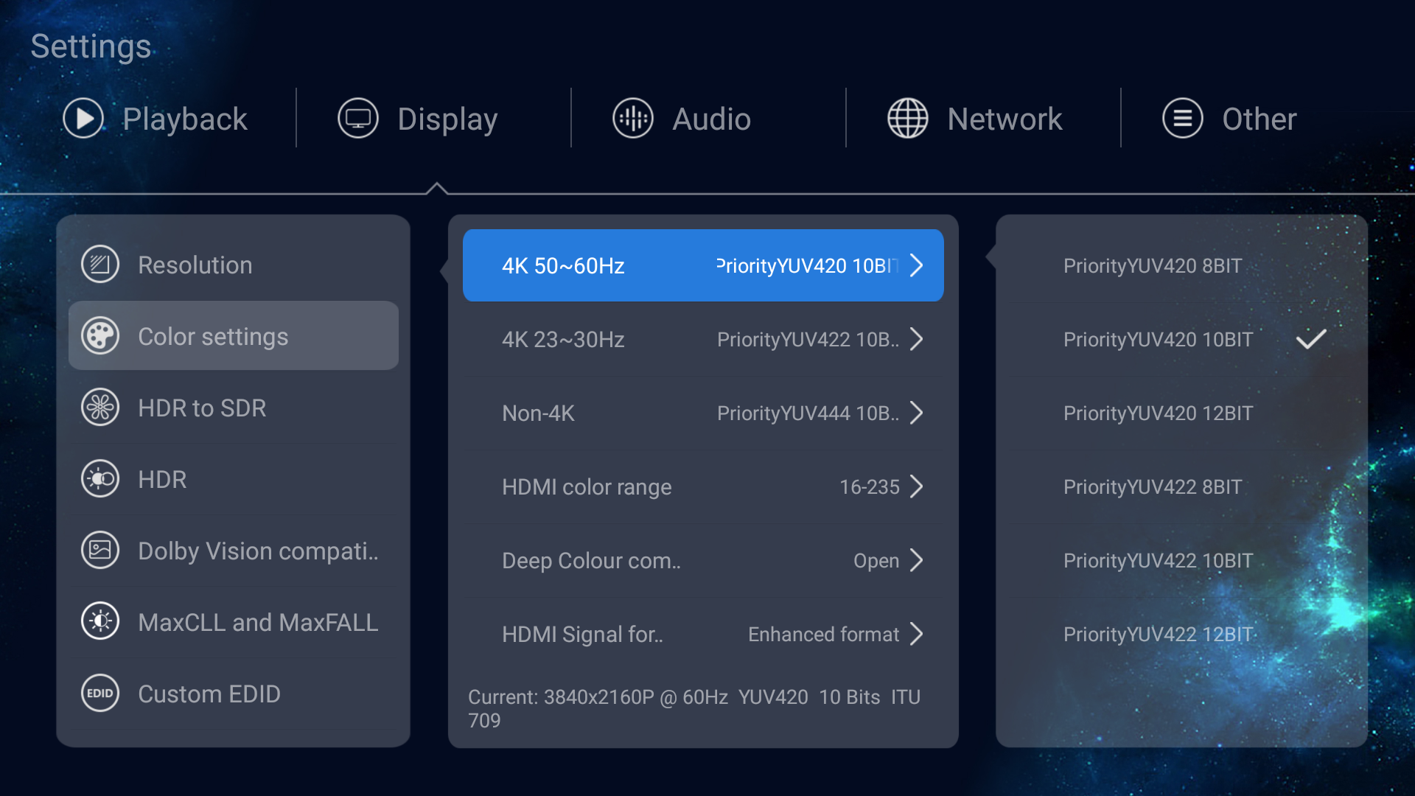The image size is (1415, 796).
Task: Click the checkmark beside PriorityYUV420 10BIT
Action: (1311, 339)
